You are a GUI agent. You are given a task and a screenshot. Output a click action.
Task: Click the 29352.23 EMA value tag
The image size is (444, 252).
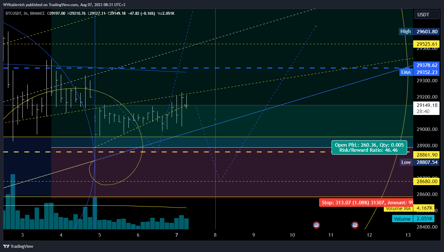click(427, 72)
